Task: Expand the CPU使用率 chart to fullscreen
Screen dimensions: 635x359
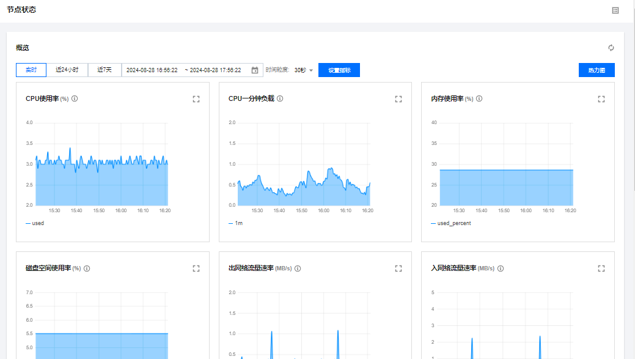Action: coord(196,99)
